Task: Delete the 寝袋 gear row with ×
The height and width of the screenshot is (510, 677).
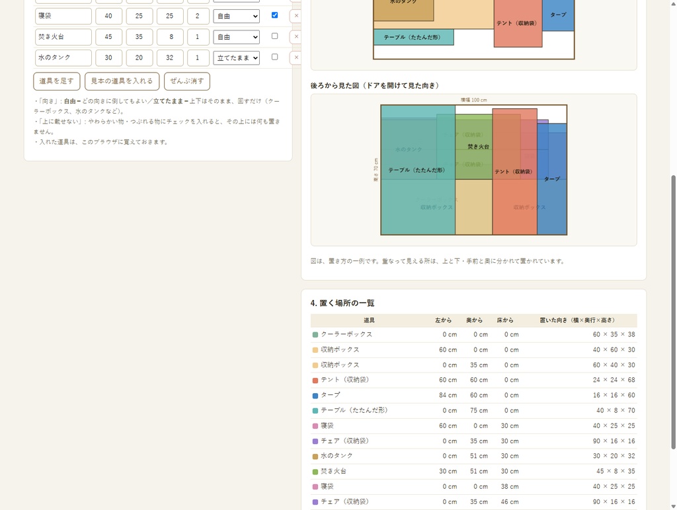Action: click(296, 16)
